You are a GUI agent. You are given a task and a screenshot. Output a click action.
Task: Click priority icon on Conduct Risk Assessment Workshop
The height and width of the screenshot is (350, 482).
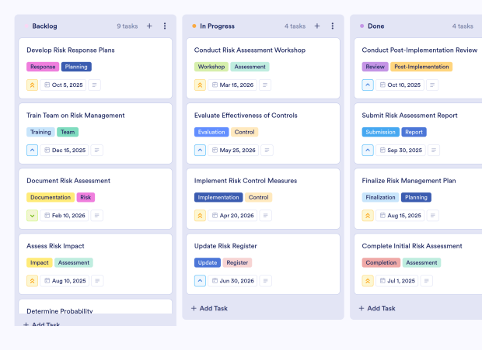[x=200, y=85]
